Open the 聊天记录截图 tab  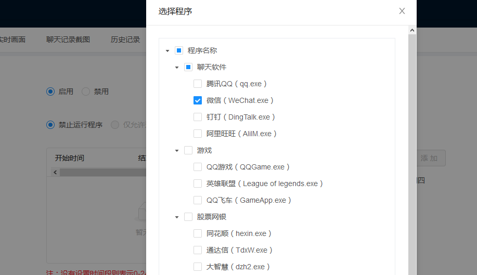[68, 40]
